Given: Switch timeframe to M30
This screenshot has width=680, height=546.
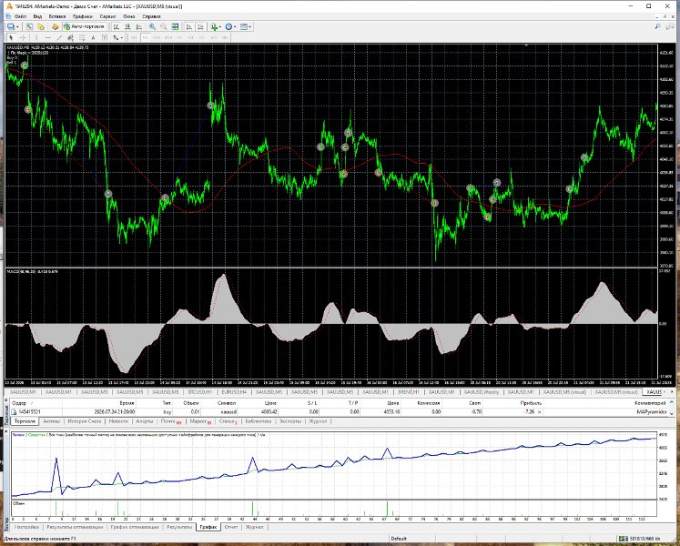Looking at the screenshot, I should [168, 37].
